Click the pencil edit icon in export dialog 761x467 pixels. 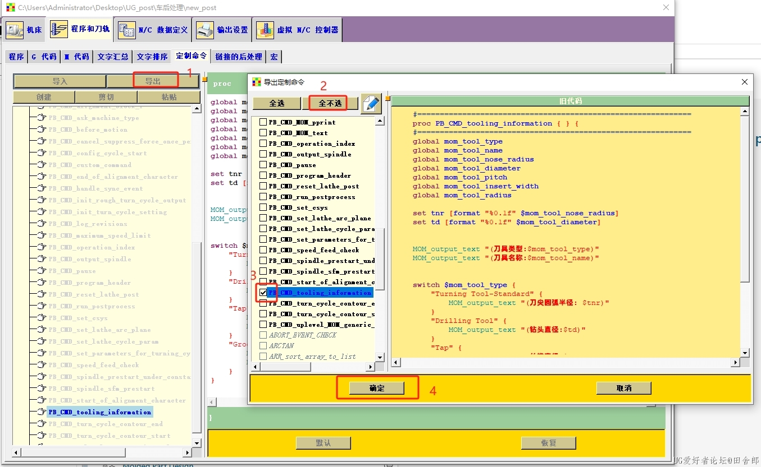point(371,104)
